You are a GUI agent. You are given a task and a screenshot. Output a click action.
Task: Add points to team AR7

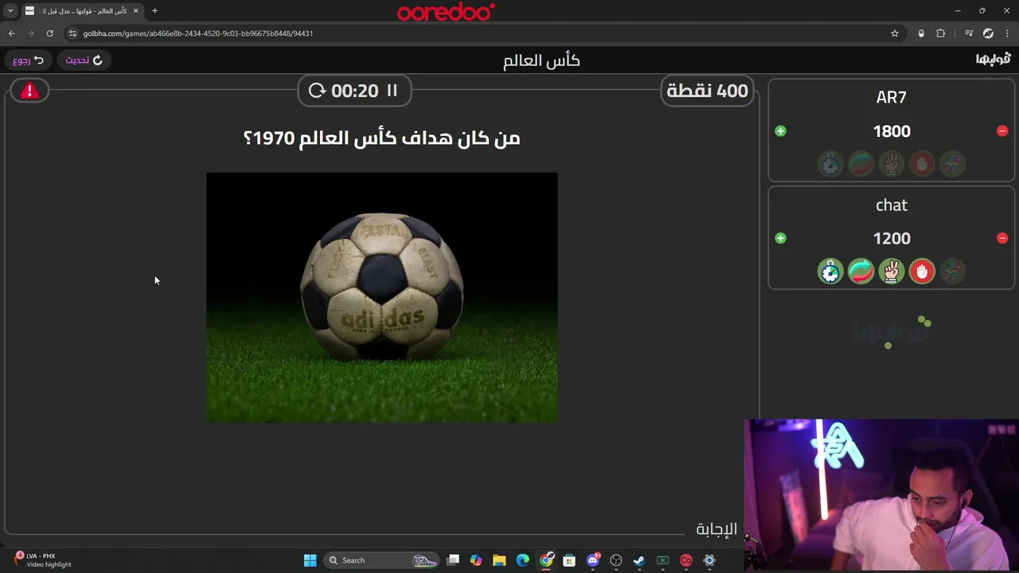click(780, 131)
